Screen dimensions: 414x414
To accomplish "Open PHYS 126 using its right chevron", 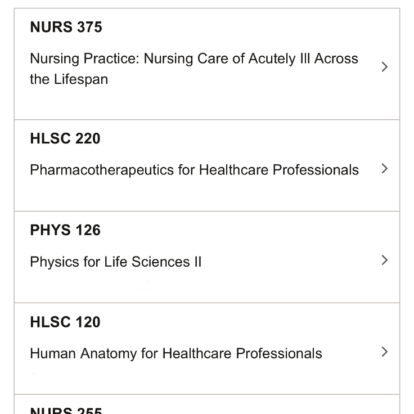I will point(385,260).
